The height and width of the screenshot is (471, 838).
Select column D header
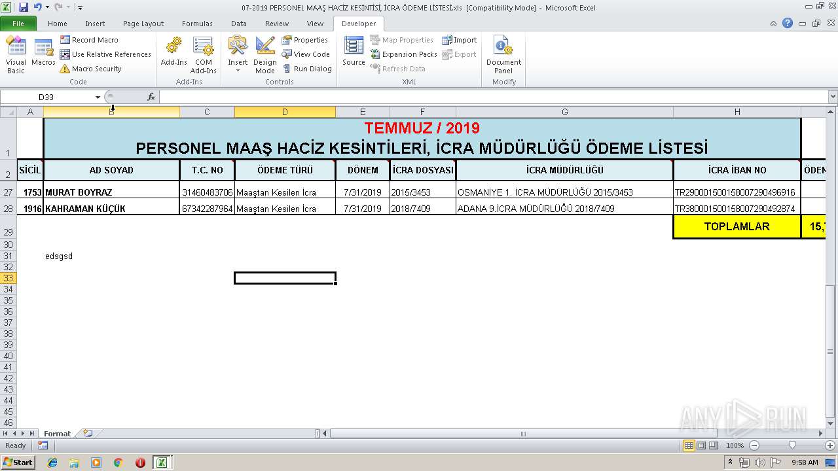(285, 112)
